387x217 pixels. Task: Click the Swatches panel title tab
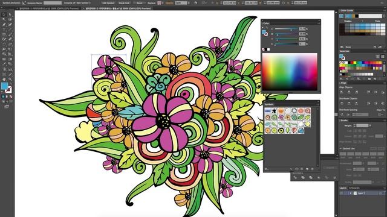pyautogui.click(x=344, y=51)
